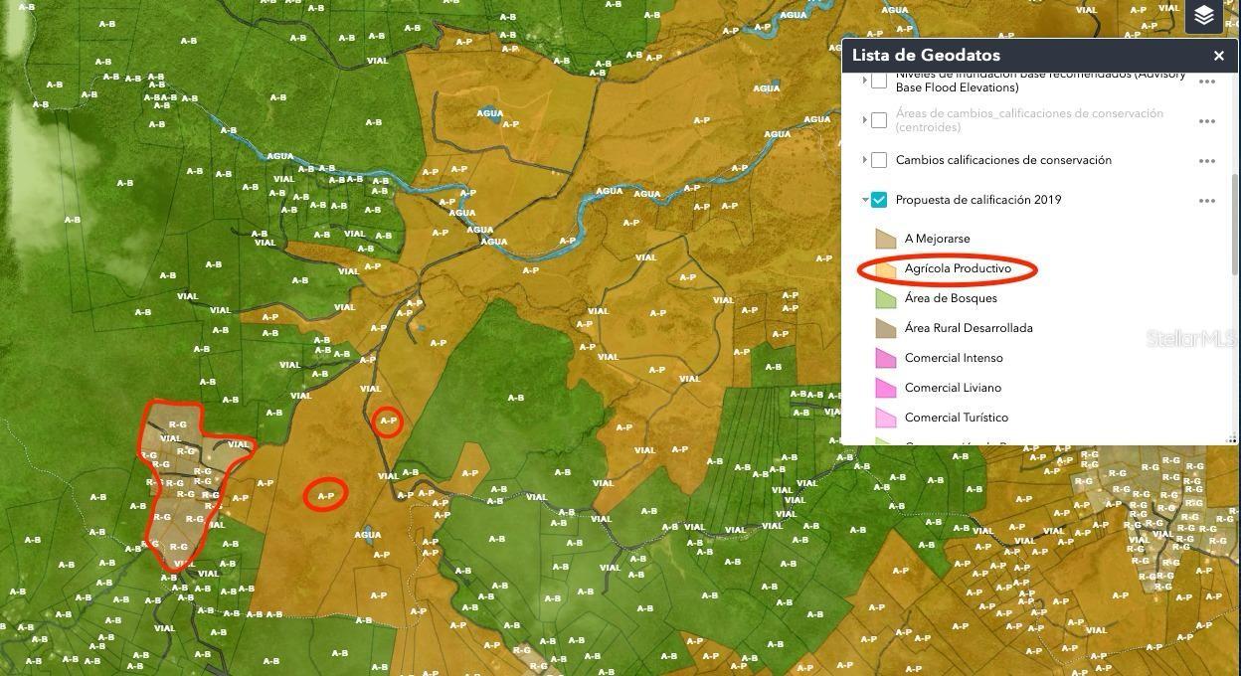
Task: Expand Cambios calificaciones de conservación layer
Action: (864, 160)
